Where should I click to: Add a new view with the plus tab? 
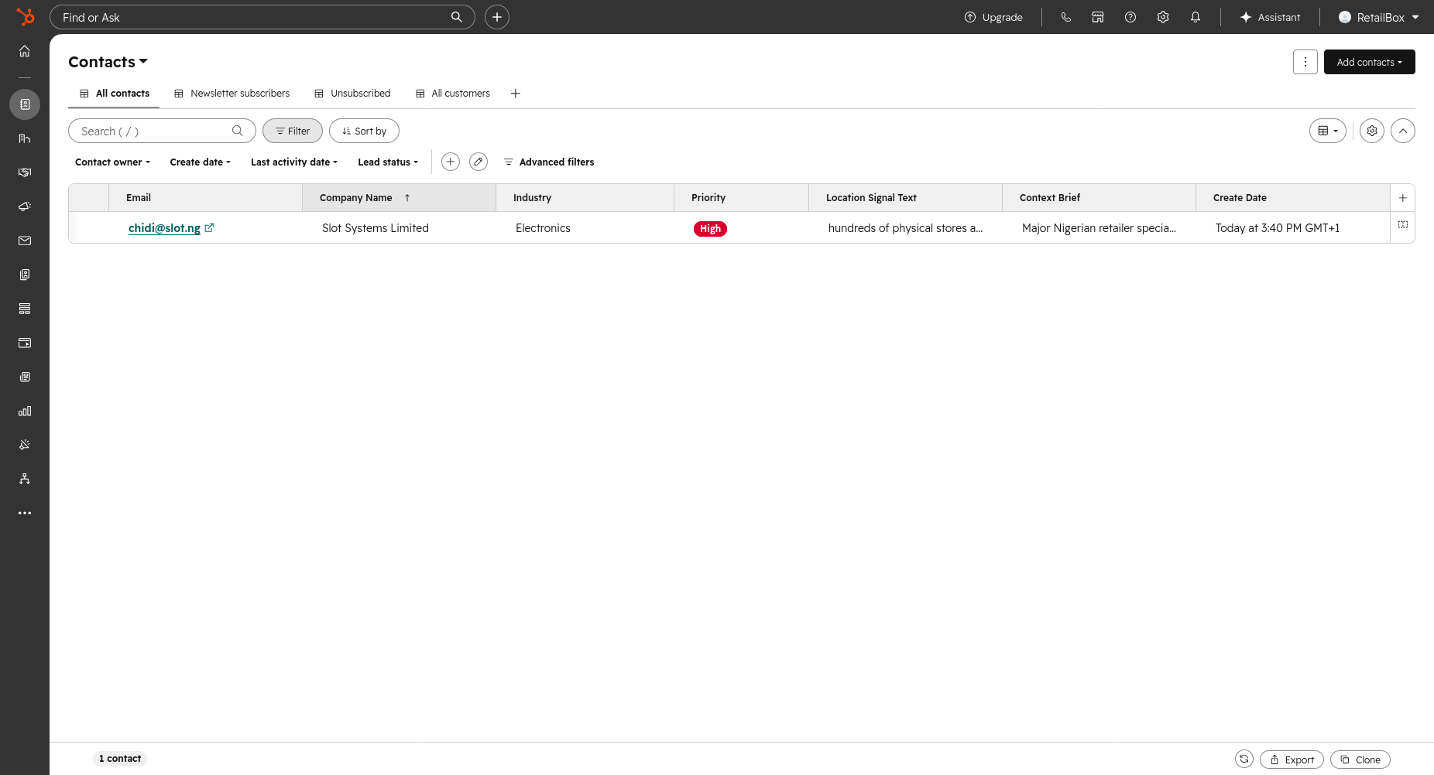(516, 94)
